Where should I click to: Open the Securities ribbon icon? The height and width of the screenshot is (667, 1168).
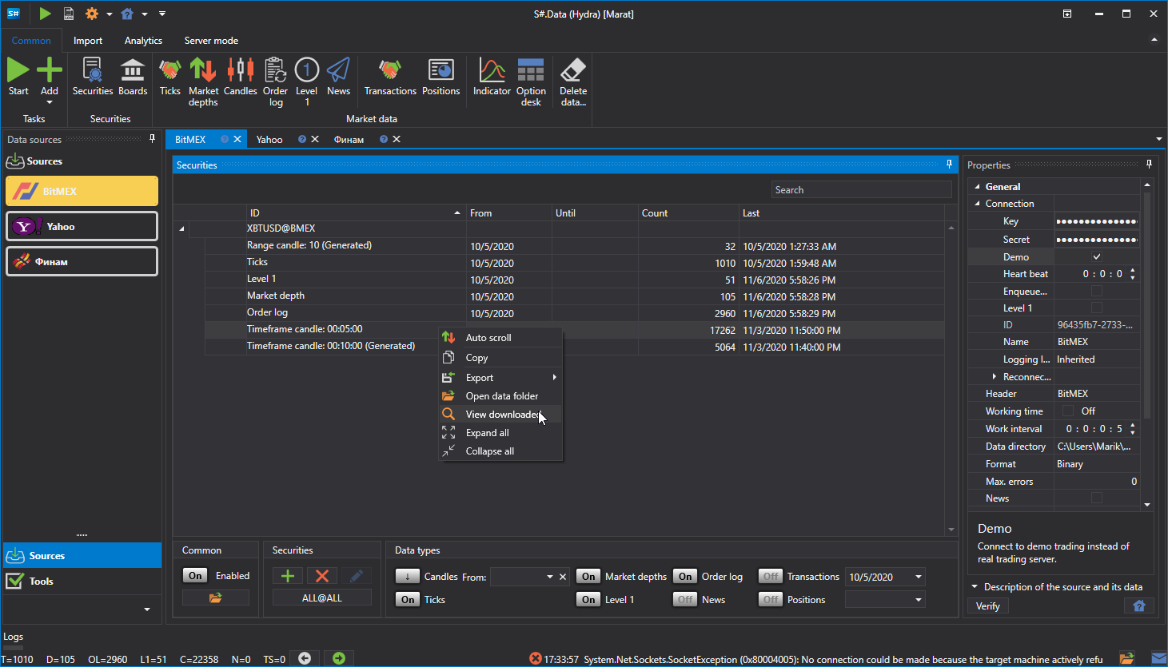(x=93, y=70)
